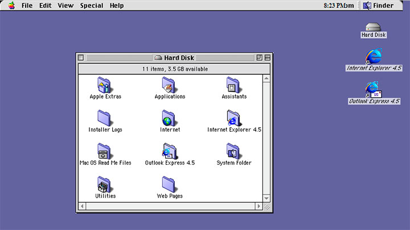
Task: Click the vertical scrollbar up arrow
Action: pos(266,78)
